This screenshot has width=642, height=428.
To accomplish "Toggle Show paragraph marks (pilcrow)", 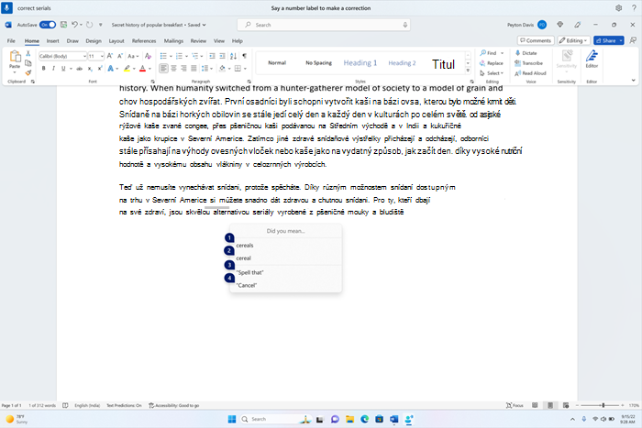I will [245, 56].
